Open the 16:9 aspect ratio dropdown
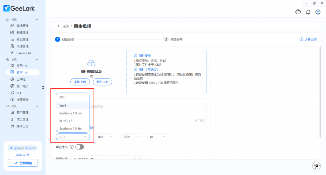The width and height of the screenshot is (326, 175). coord(106,137)
